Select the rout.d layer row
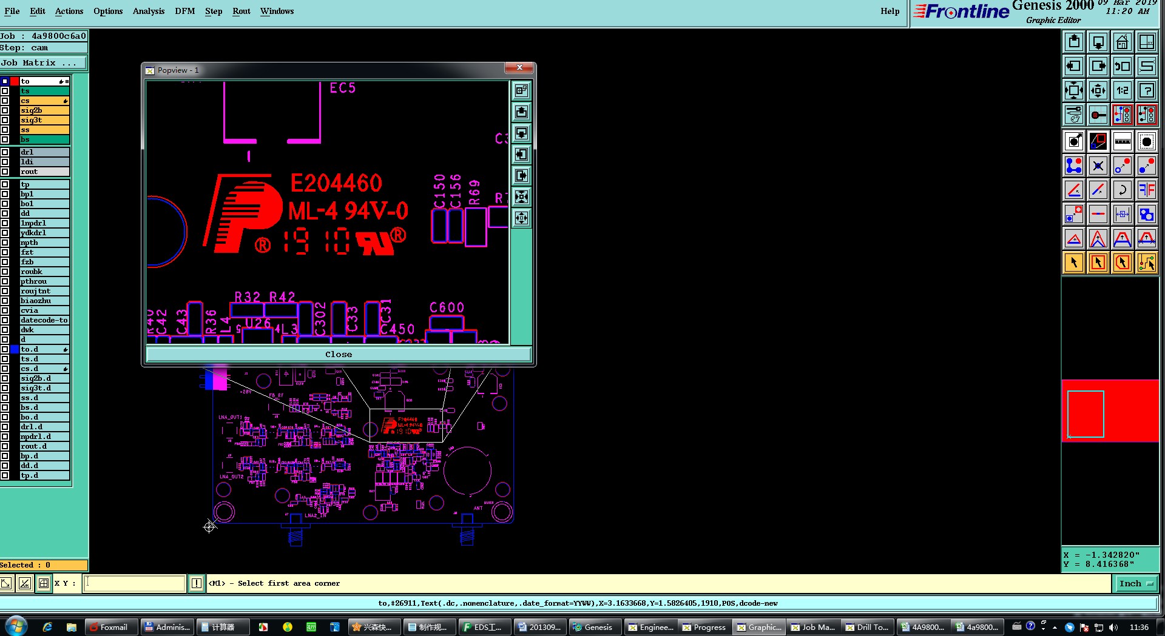 [44, 446]
